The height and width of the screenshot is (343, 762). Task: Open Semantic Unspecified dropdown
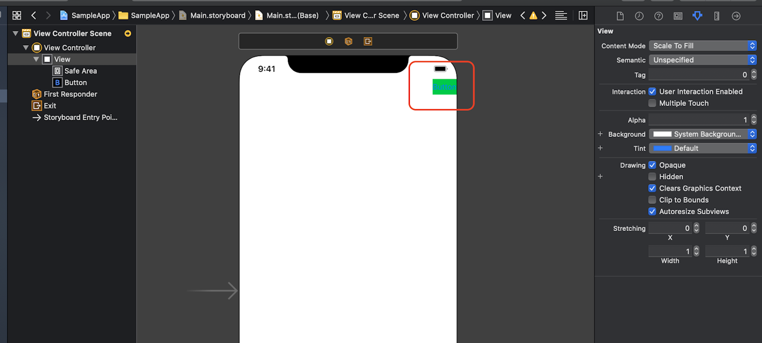pyautogui.click(x=703, y=60)
